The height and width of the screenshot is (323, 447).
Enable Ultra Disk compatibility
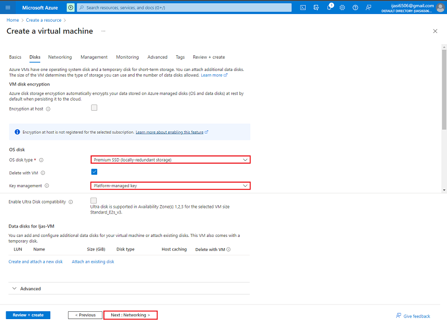coord(93,200)
